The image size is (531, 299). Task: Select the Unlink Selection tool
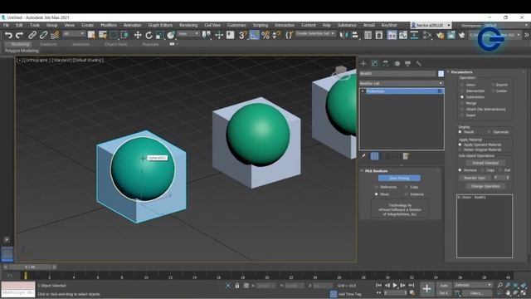point(43,35)
